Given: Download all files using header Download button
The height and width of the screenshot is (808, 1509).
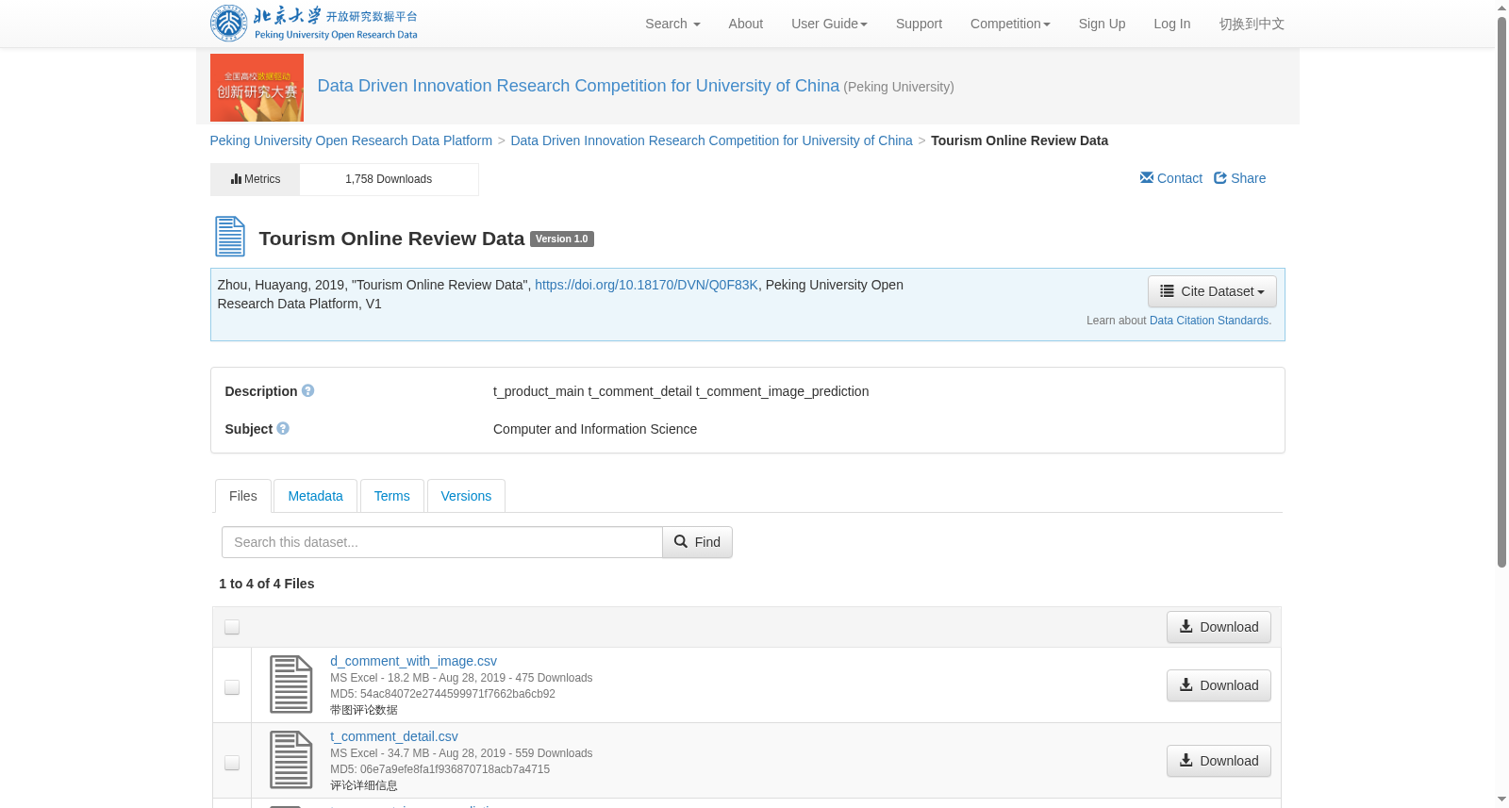Looking at the screenshot, I should (1219, 627).
